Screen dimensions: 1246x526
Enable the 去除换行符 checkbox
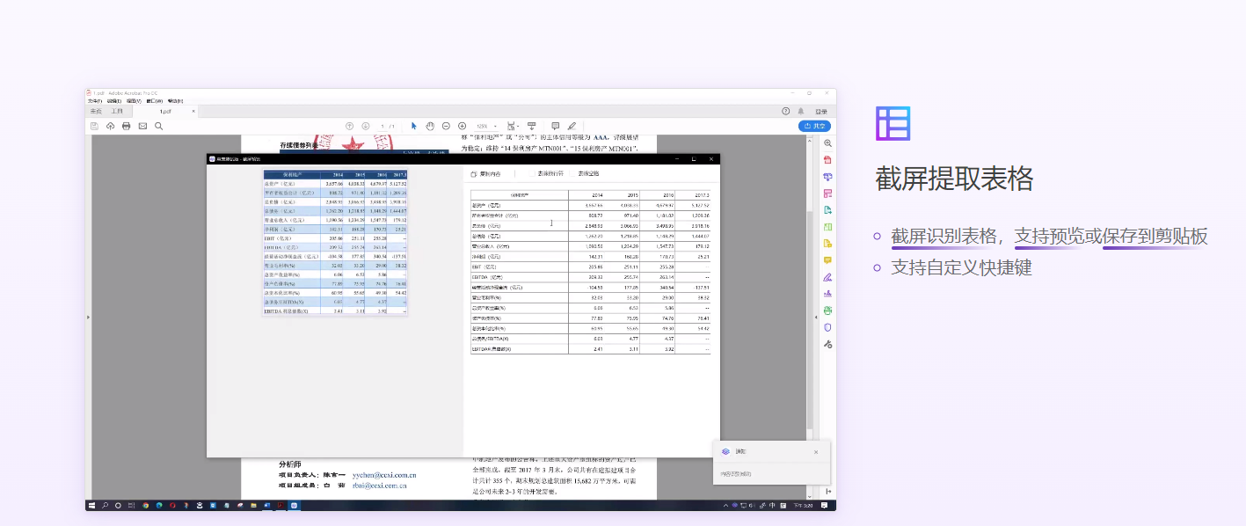(x=532, y=174)
